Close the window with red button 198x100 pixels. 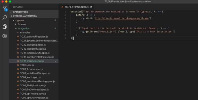(x=3, y=2)
